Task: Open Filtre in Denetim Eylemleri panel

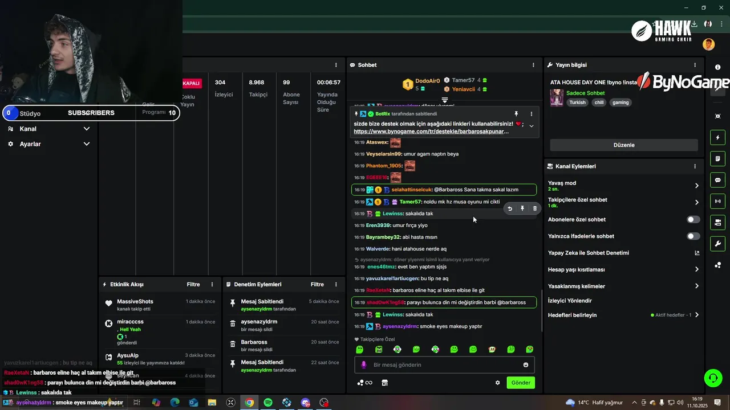Action: pyautogui.click(x=317, y=284)
